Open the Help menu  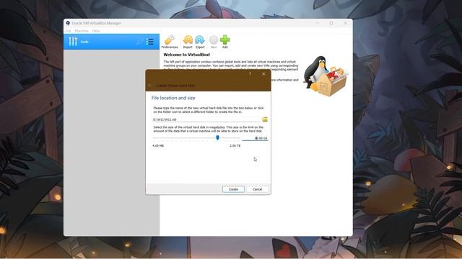click(x=96, y=31)
